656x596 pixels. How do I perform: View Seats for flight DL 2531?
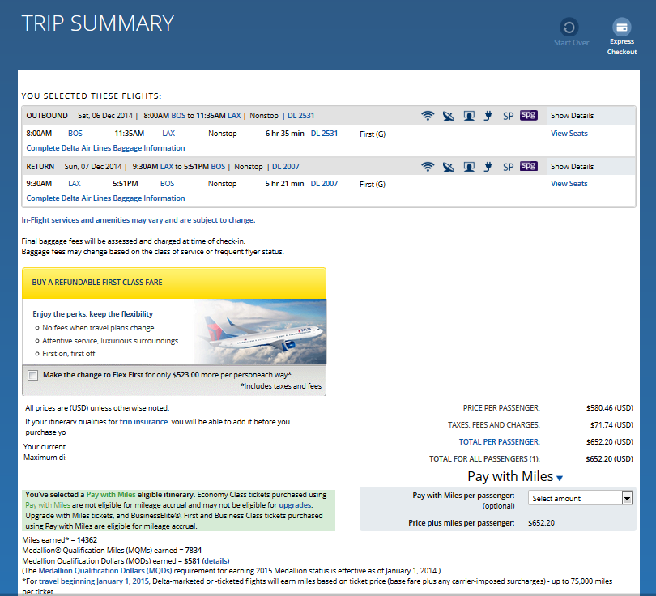pyautogui.click(x=569, y=134)
